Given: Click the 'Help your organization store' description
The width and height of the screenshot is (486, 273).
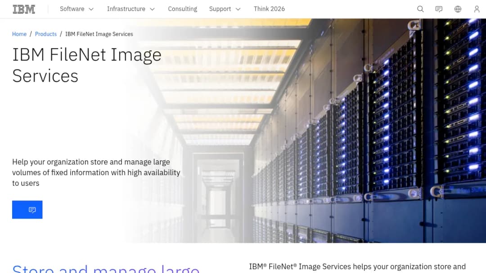Looking at the screenshot, I should tap(96, 172).
